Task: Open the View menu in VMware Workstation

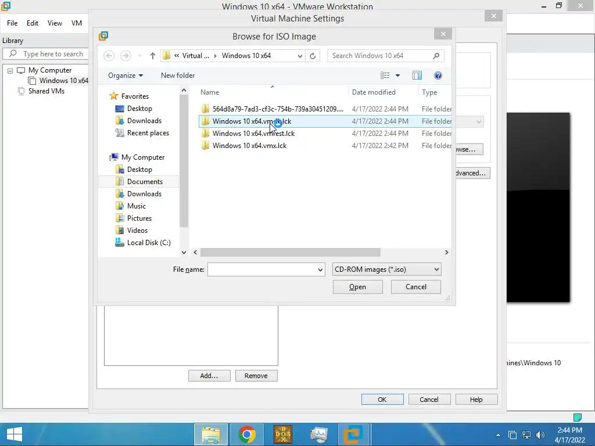Action: click(x=55, y=23)
